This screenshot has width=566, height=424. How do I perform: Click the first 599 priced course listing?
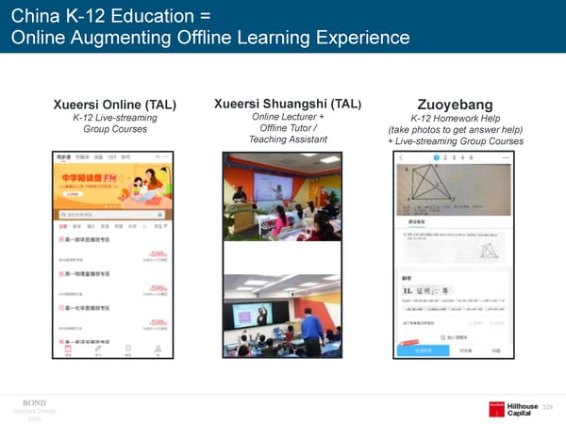click(113, 252)
